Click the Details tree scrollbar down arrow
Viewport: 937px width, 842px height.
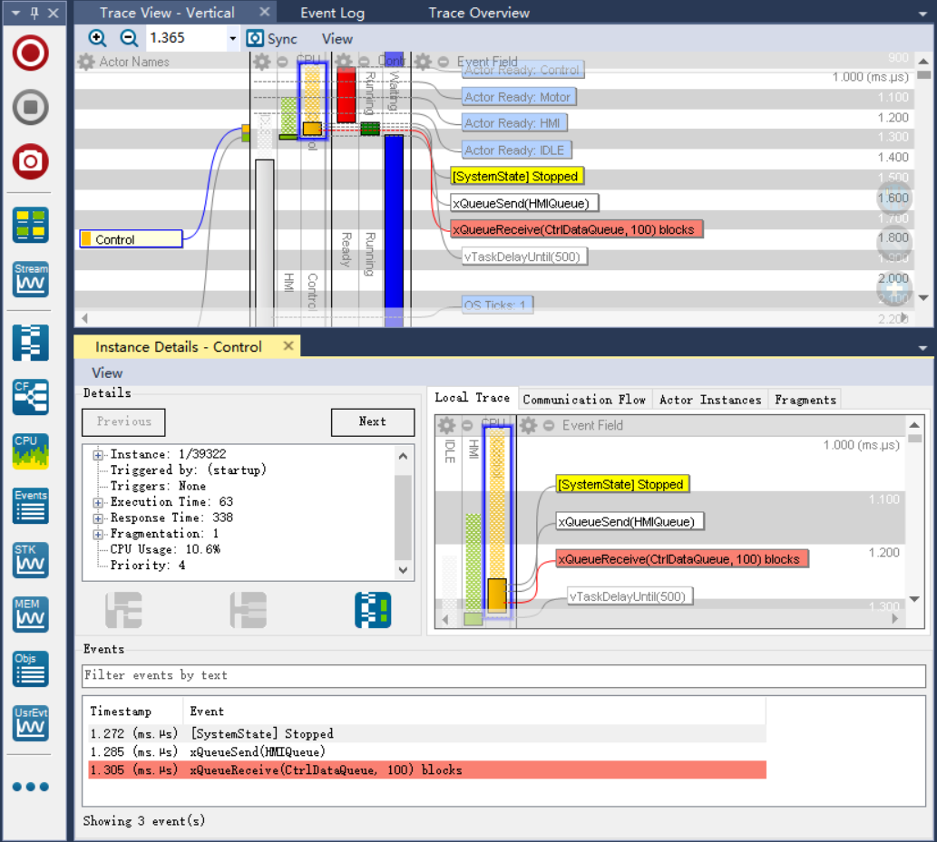404,570
